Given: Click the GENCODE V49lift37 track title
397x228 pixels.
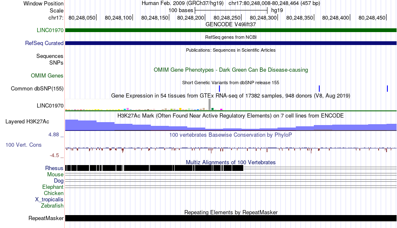Looking at the screenshot, I should (231, 25).
